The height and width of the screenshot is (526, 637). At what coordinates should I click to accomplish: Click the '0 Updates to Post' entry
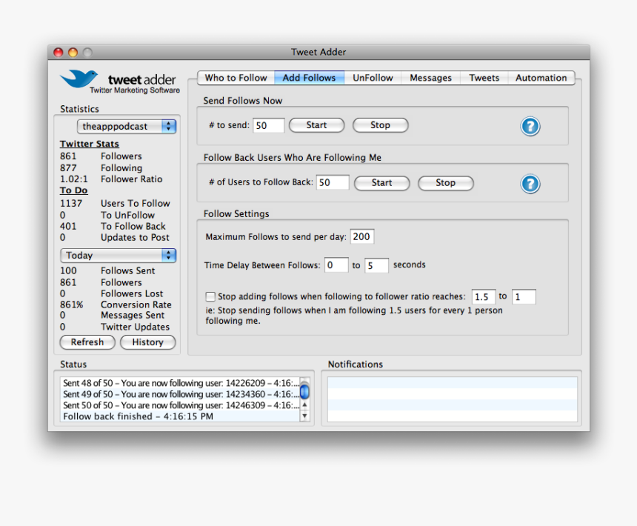[x=115, y=237]
